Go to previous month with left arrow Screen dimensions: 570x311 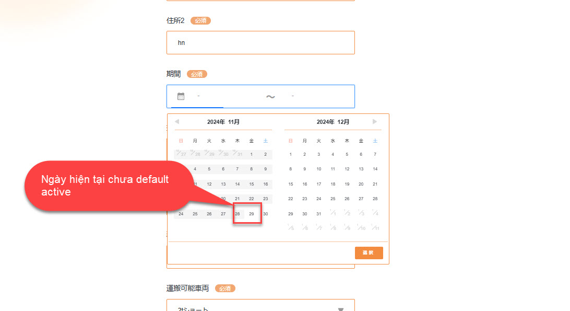[177, 122]
